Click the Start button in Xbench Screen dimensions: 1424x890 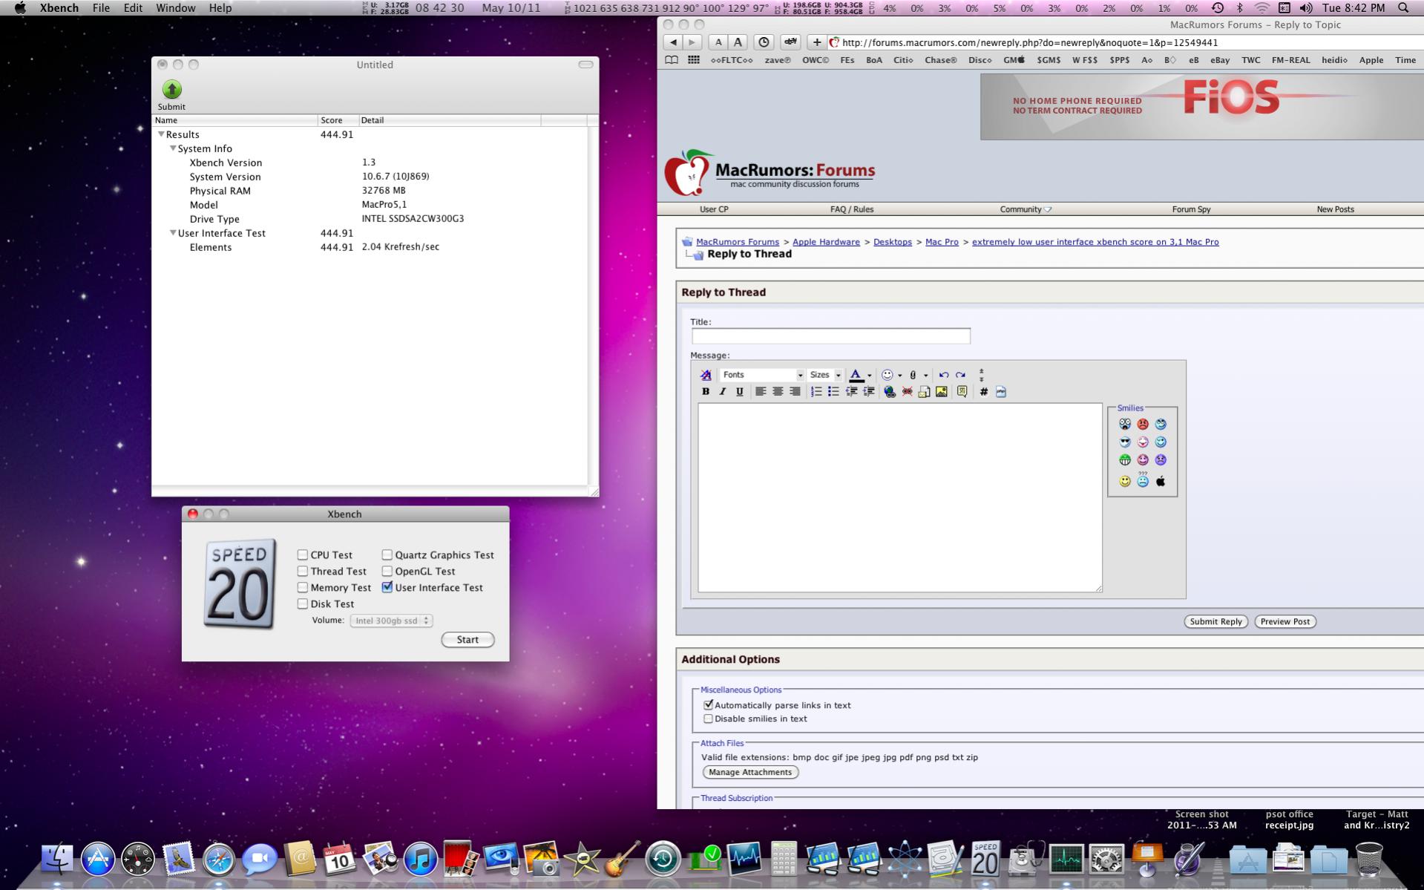click(467, 639)
